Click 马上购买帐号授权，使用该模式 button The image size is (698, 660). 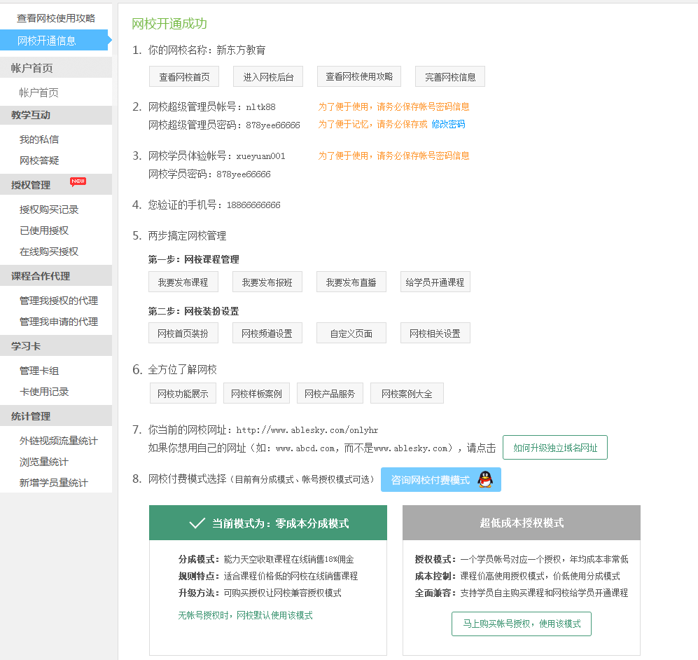[522, 624]
